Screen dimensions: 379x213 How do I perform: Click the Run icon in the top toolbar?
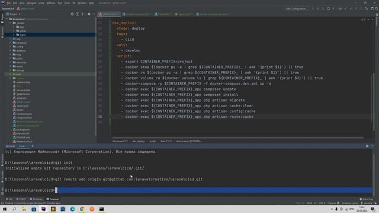point(313,8)
